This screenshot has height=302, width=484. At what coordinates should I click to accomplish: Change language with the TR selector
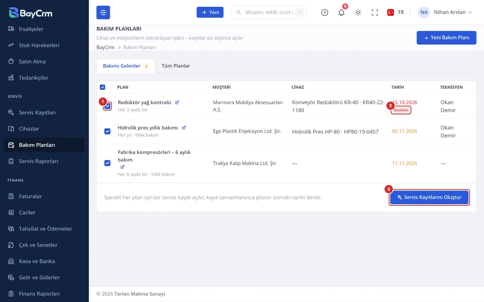(396, 12)
